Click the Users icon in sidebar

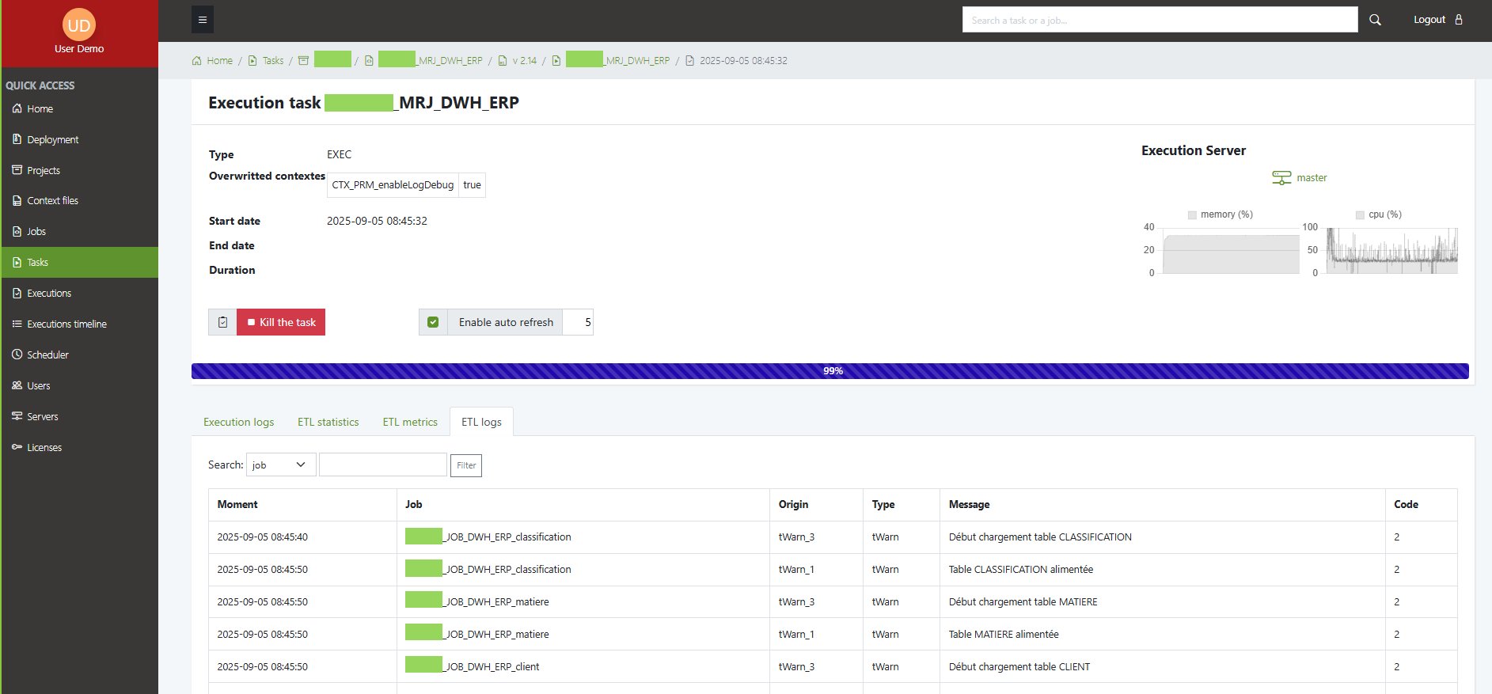(x=17, y=385)
